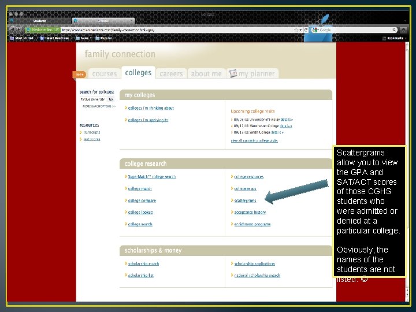Close the Colleges browser tab

click(131, 21)
